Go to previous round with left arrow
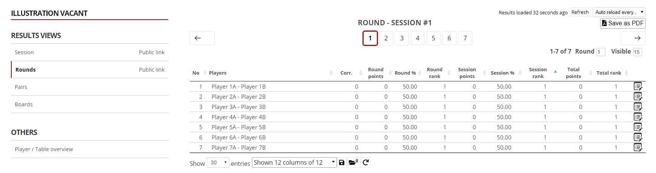This screenshot has height=173, width=656. 202,38
